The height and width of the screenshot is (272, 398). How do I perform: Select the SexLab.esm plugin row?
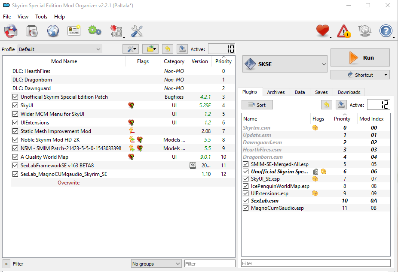316,201
